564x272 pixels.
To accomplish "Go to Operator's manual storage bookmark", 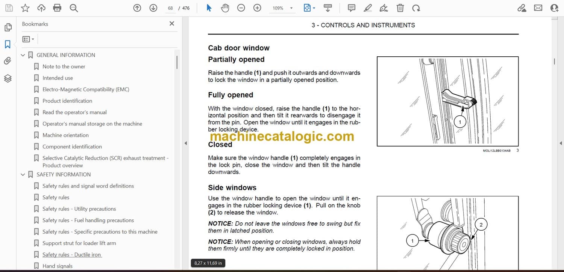I will pyautogui.click(x=92, y=124).
